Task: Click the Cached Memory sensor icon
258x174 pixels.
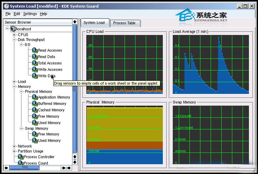Action: [35, 110]
